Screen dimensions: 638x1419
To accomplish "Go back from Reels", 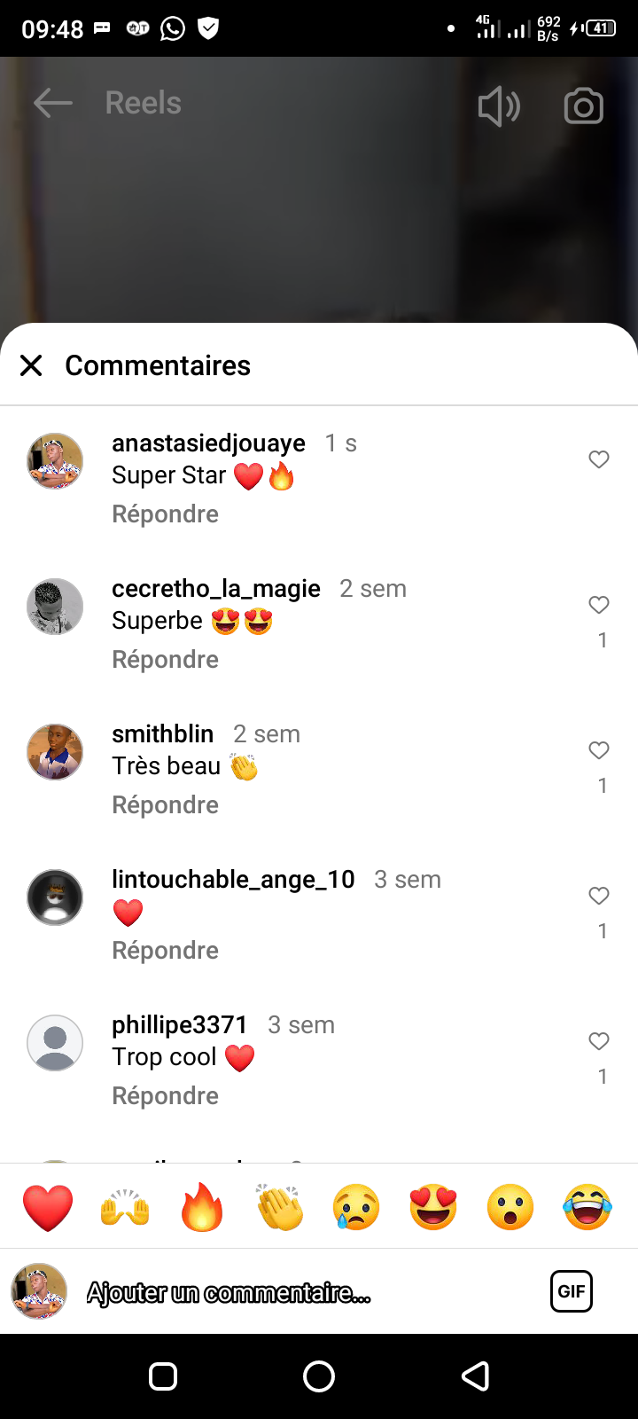I will point(52,104).
